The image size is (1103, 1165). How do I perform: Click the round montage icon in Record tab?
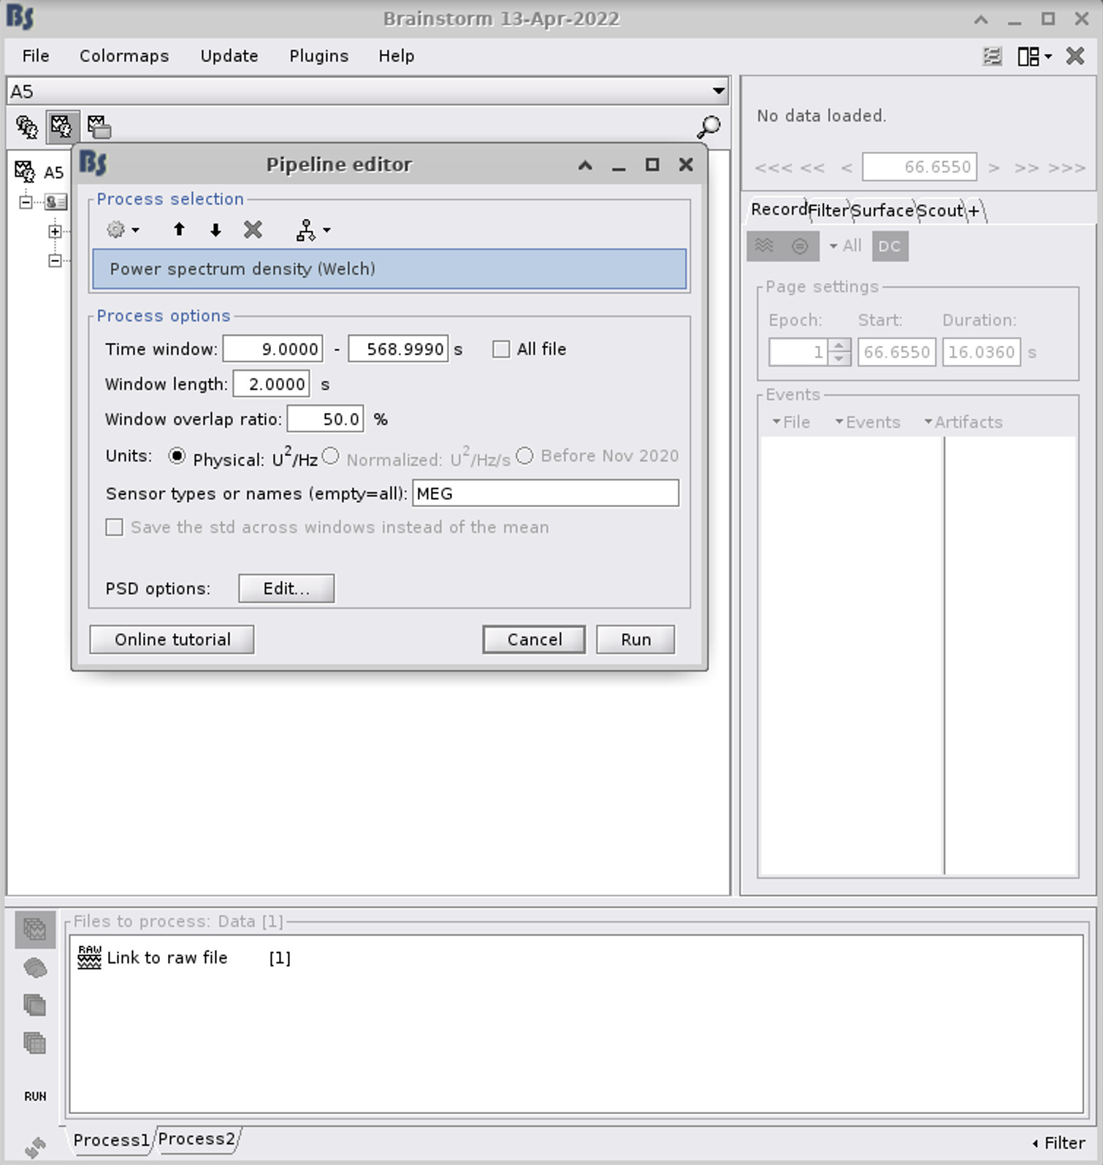800,246
